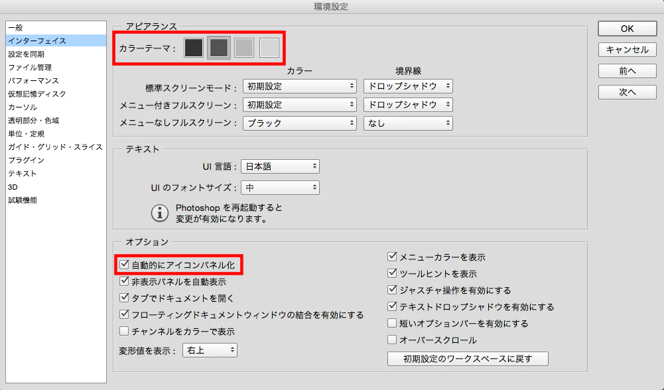The height and width of the screenshot is (390, 664).
Task: Toggle メニューカラーを表示 checkbox
Action: [392, 257]
